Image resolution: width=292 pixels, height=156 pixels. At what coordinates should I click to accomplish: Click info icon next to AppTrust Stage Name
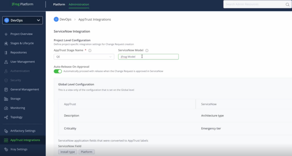click(90, 51)
